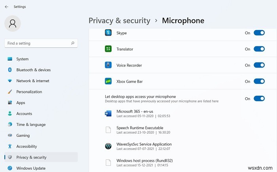277x172 pixels.
Task: Click 'Last accessed 15-12-2021' timestamp
Action: click(x=142, y=165)
